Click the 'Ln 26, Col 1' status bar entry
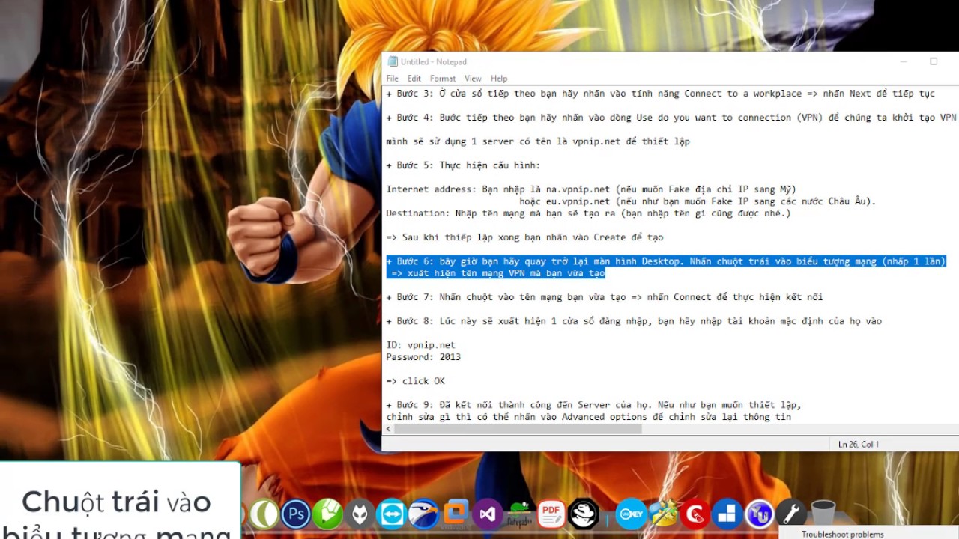The width and height of the screenshot is (959, 539). 859,444
